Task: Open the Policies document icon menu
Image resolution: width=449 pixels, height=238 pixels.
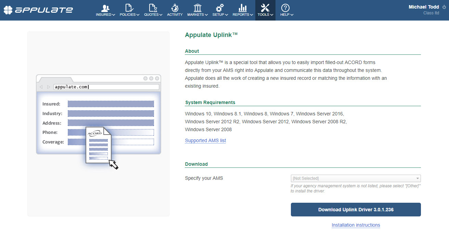Action: (129, 8)
